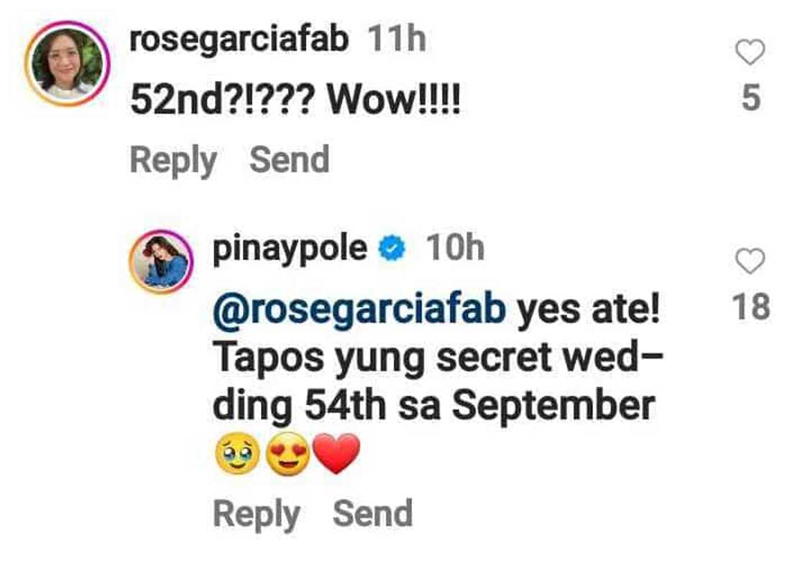Send rosegarciafab's comment to someone
The height and width of the screenshot is (561, 805).
[x=289, y=159]
